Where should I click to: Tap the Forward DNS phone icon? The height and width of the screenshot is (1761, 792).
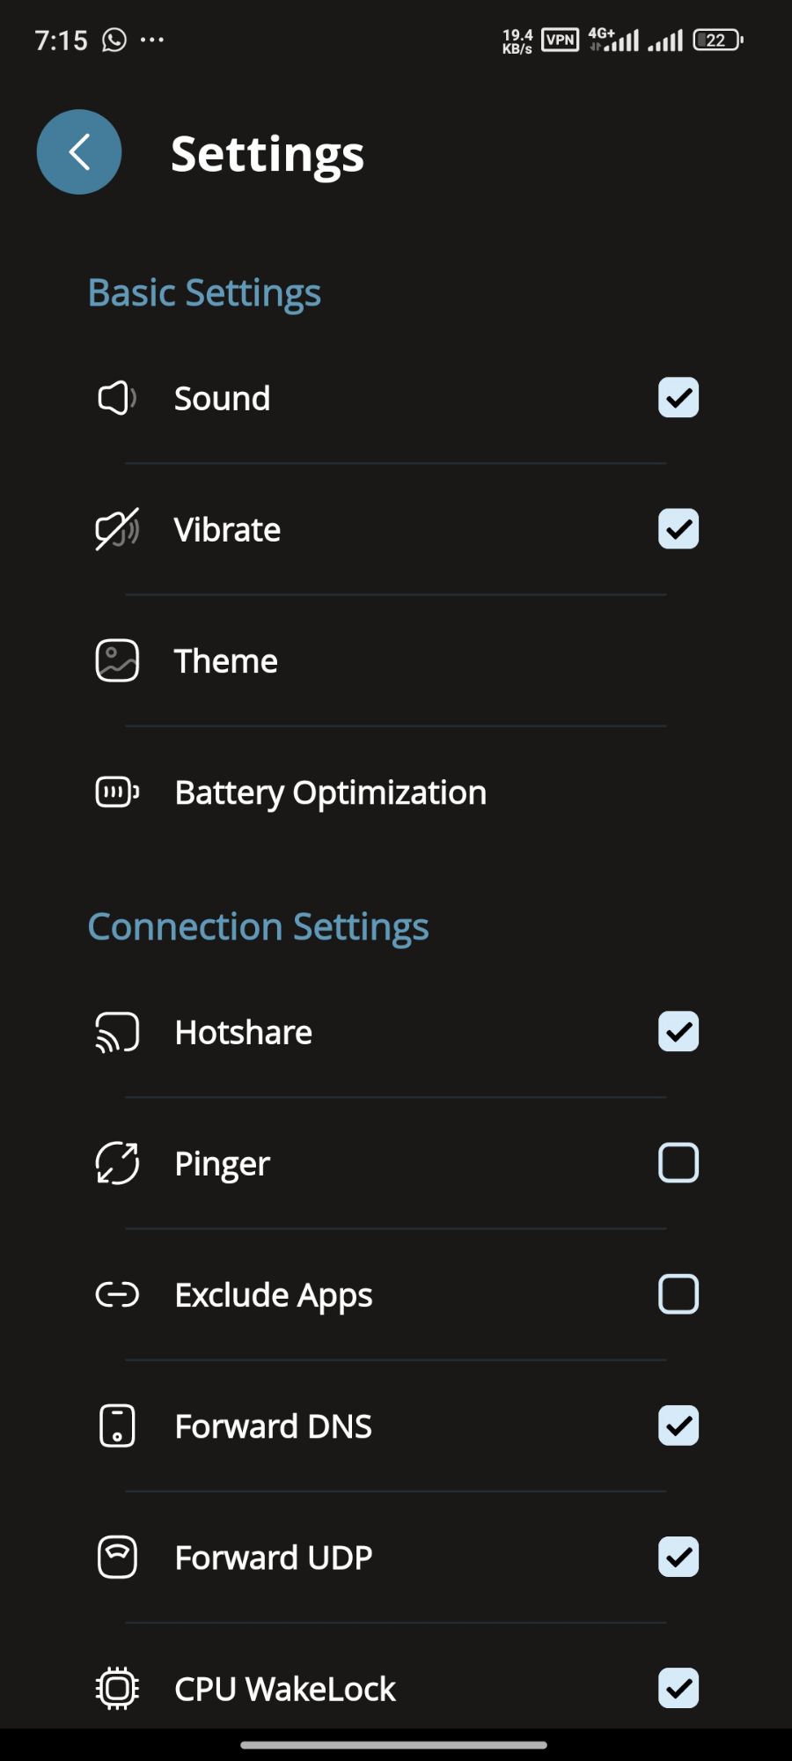117,1426
